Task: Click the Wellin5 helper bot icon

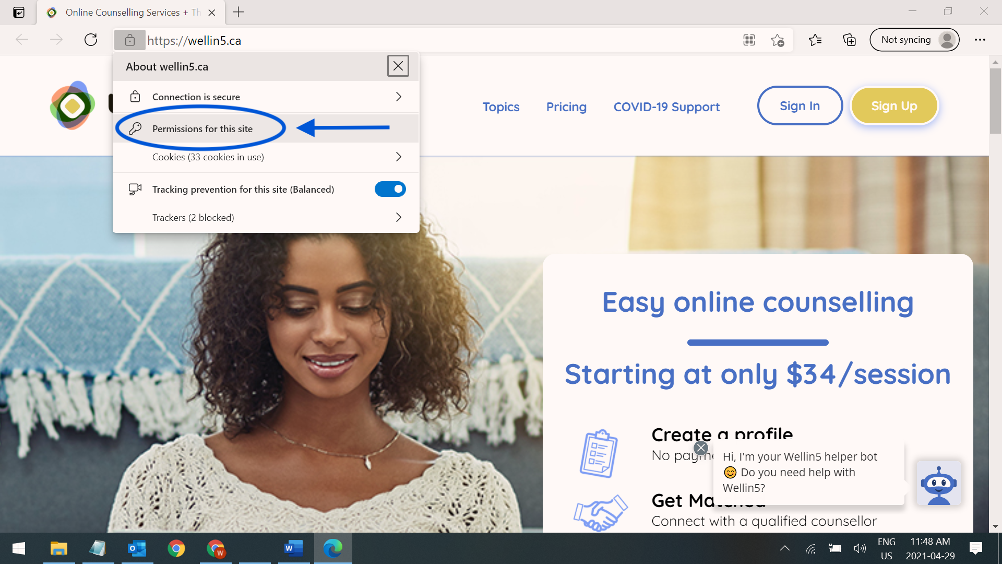Action: [x=938, y=483]
